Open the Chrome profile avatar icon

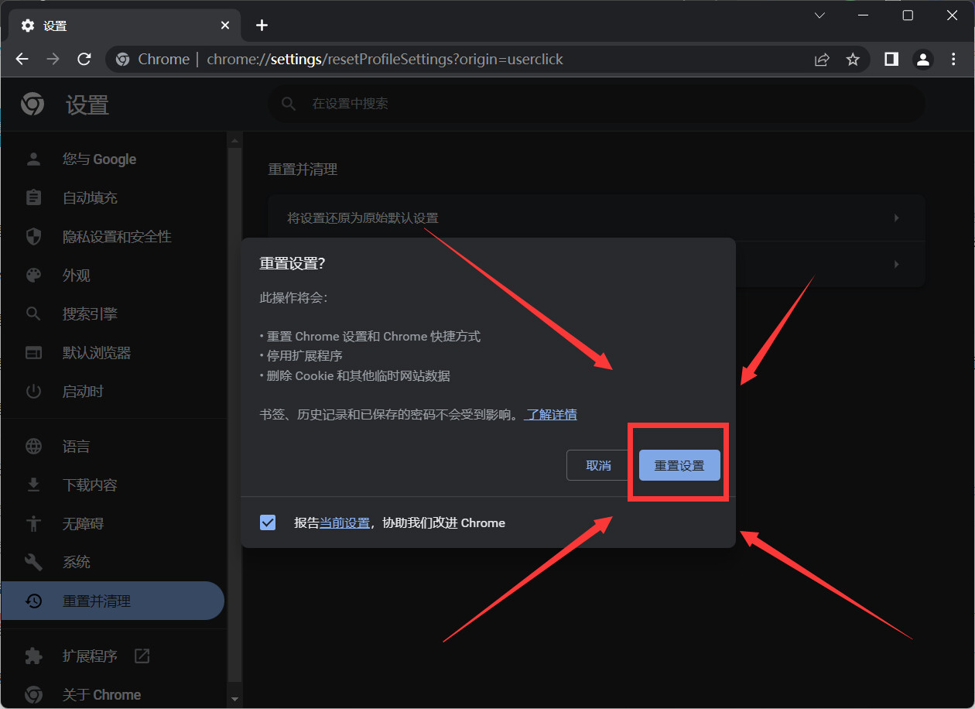click(922, 59)
